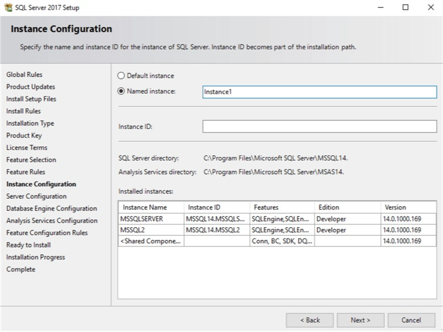Open the Feature Selection step

point(31,160)
